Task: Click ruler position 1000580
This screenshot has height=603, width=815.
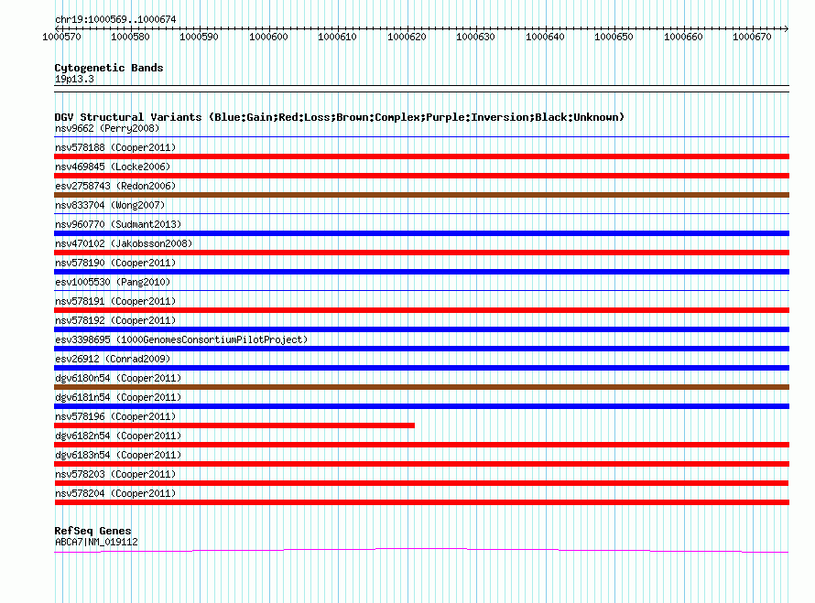Action: click(130, 37)
